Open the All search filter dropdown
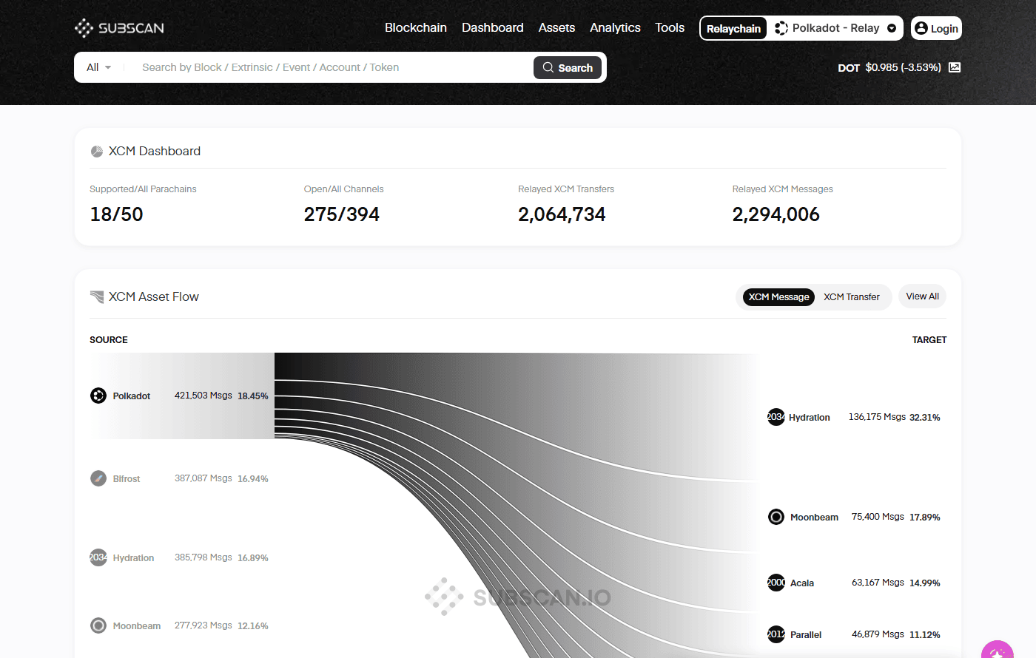 tap(98, 67)
